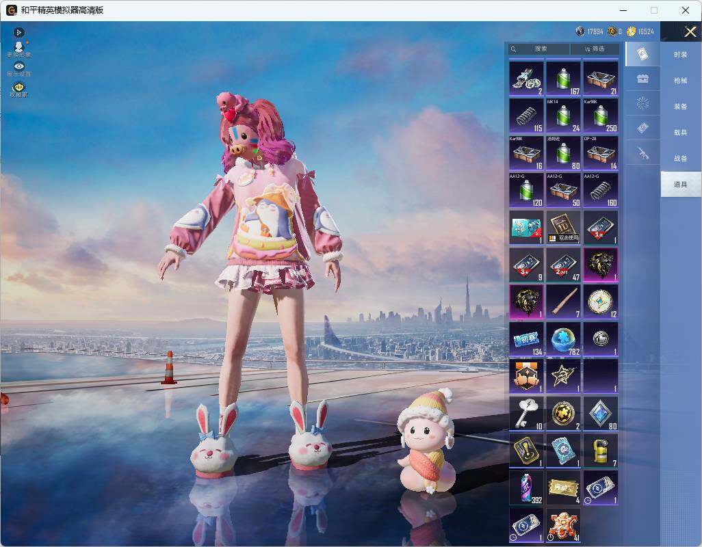Switch to the 枪械 firearms tab
Viewport: 702px width, 547px height.
pyautogui.click(x=681, y=81)
